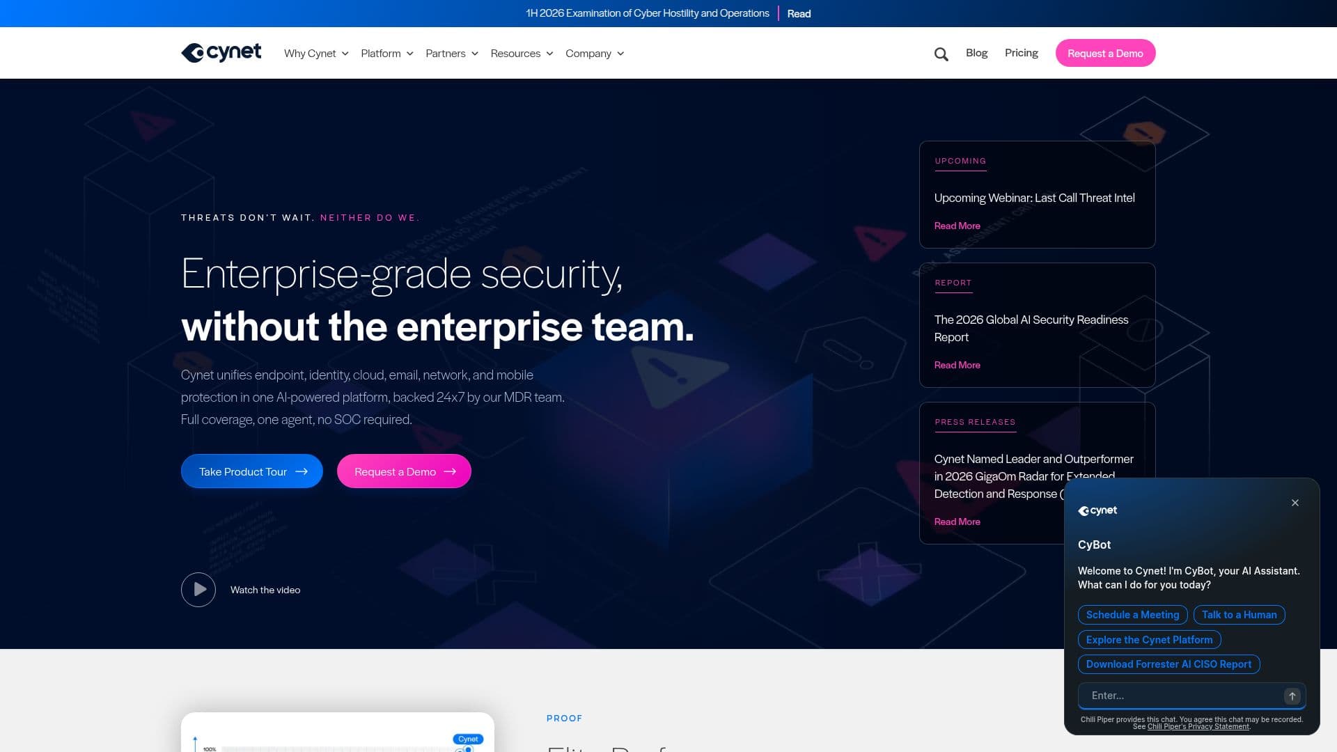The width and height of the screenshot is (1337, 752).
Task: Click the pink Request a Demo header button
Action: coord(1105,53)
